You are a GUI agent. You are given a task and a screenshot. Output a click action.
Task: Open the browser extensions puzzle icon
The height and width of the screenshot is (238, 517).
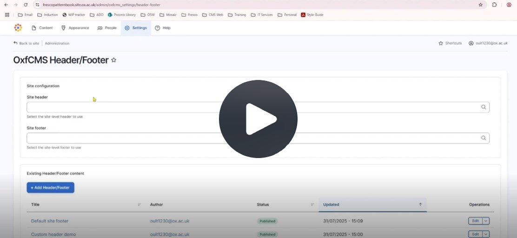(494, 5)
